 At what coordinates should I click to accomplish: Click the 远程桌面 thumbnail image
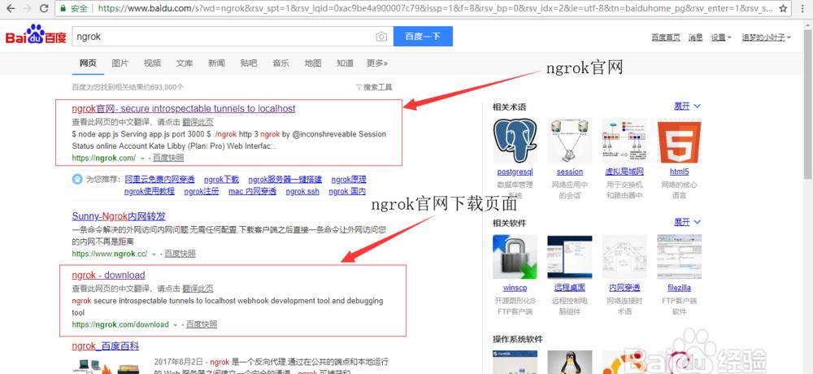tap(570, 257)
